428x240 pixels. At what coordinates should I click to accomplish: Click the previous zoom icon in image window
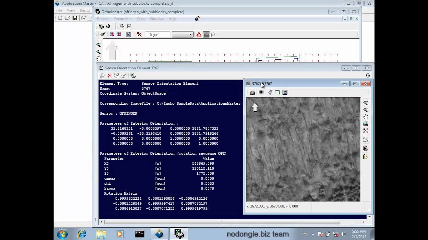click(x=365, y=139)
